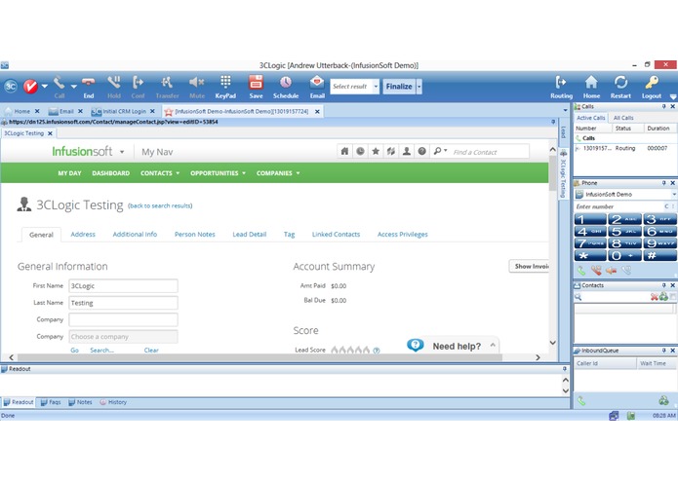This screenshot has height=481, width=678.
Task: Click the green dial icon below keypad
Action: (x=581, y=271)
